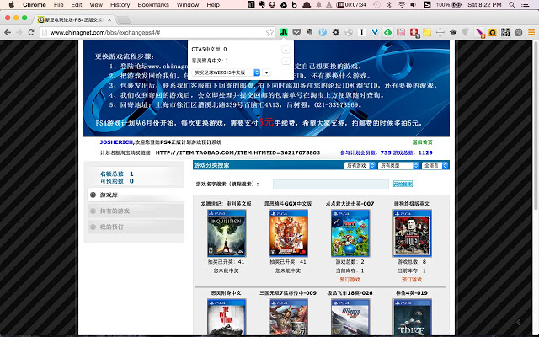This screenshot has height=337, width=539.
Task: Click the plus button in extension popup
Action: point(266,72)
